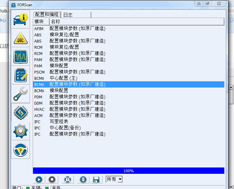Maximize the FORScan window
This screenshot has width=234, height=189.
[x=207, y=3]
